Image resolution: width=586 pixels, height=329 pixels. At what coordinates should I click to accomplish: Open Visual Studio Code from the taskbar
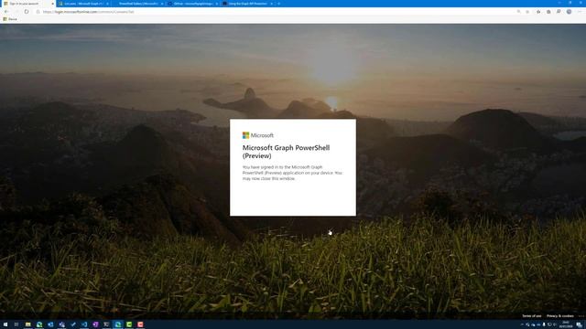(x=84, y=324)
